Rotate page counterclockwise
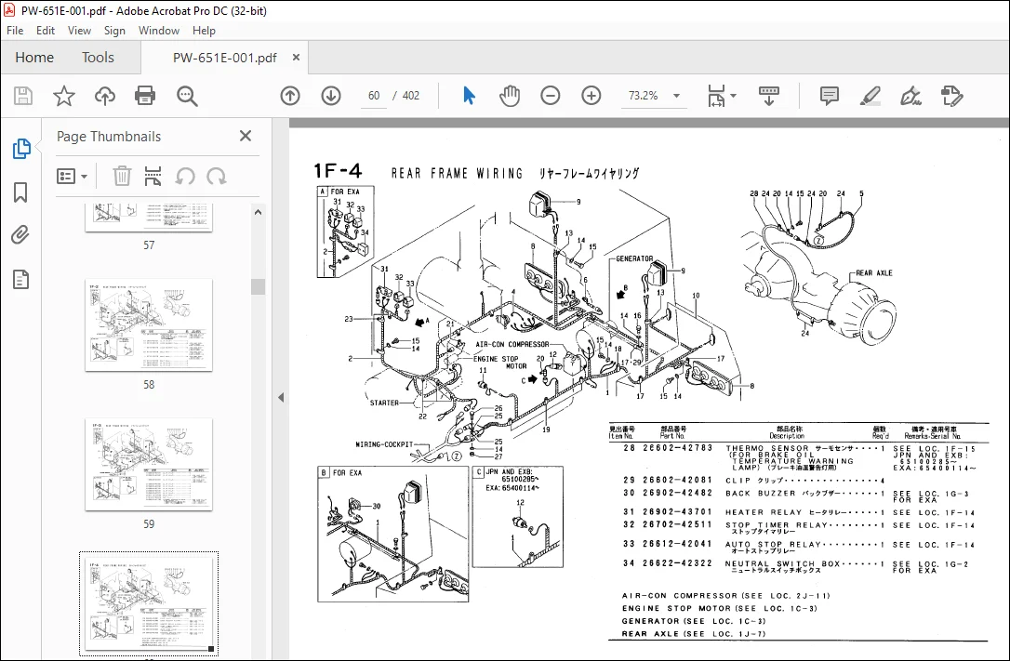The width and height of the screenshot is (1010, 661). (x=185, y=176)
